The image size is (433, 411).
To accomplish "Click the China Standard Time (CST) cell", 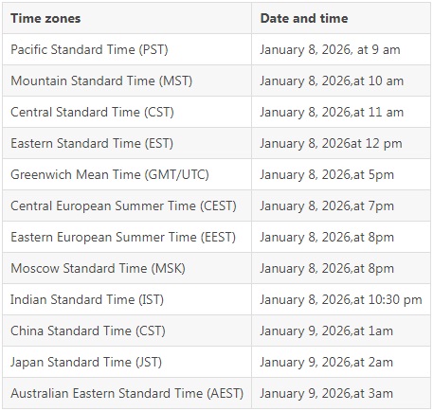I will point(127,331).
